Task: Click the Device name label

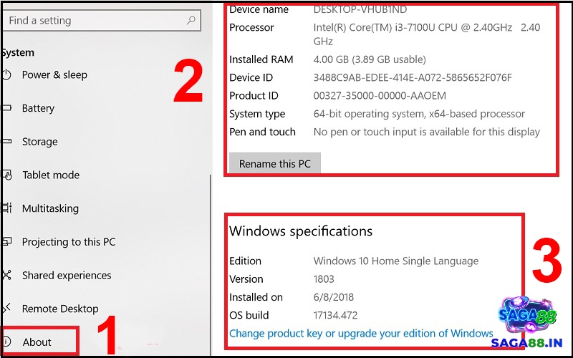Action: tap(259, 9)
